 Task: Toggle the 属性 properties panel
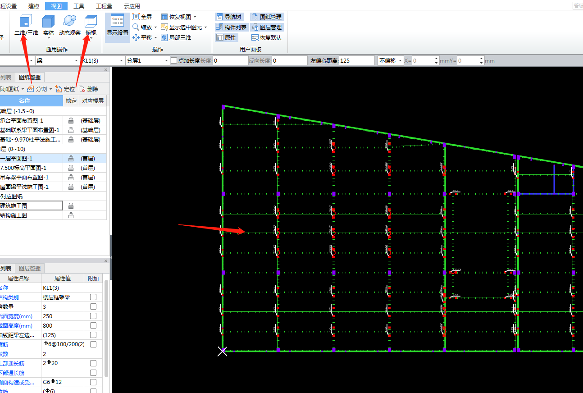[226, 37]
